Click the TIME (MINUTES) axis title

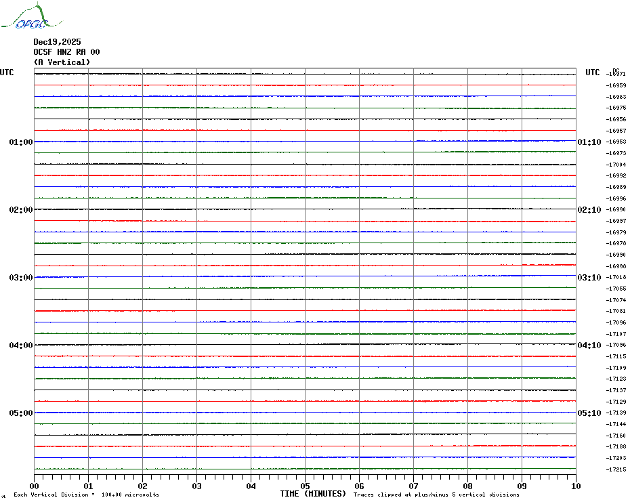313,494
